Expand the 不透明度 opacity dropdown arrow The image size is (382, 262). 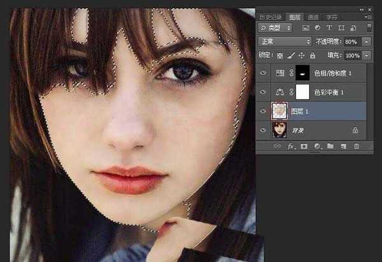tap(367, 41)
